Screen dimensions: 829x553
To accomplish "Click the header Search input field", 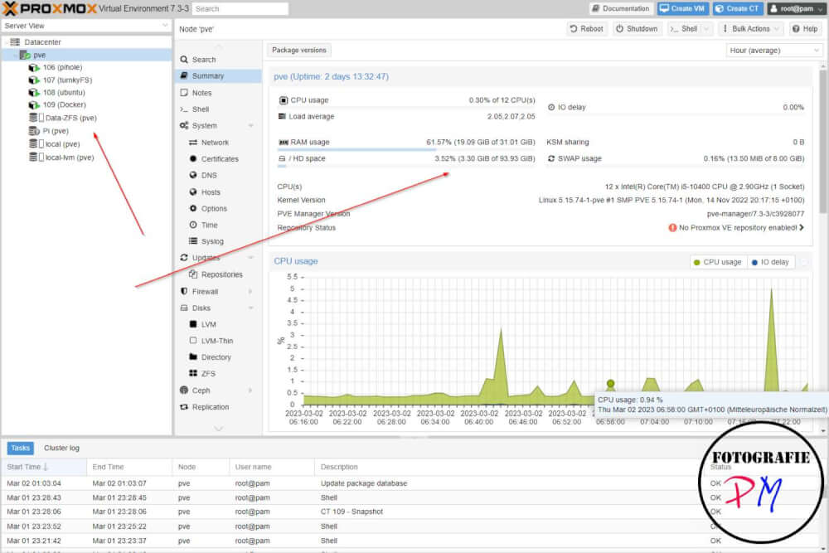I will pos(240,8).
